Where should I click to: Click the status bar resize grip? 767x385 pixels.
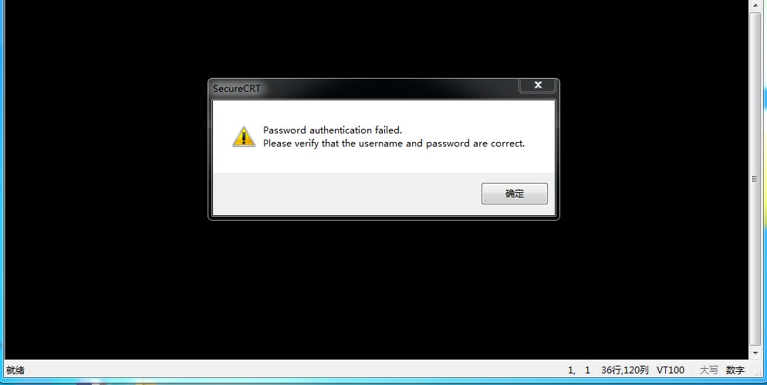click(759, 373)
